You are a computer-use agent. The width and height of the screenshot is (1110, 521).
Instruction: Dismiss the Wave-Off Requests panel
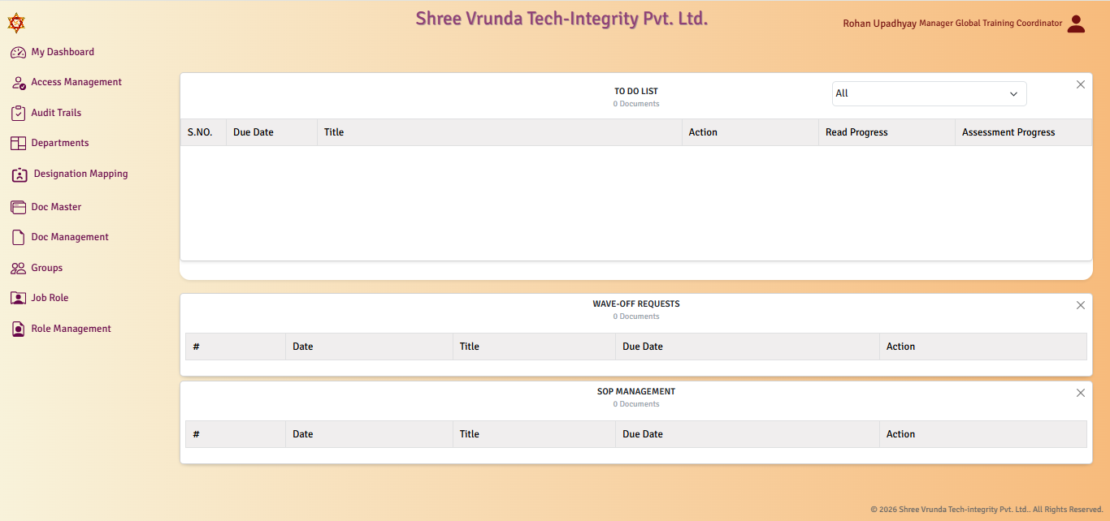(x=1081, y=305)
